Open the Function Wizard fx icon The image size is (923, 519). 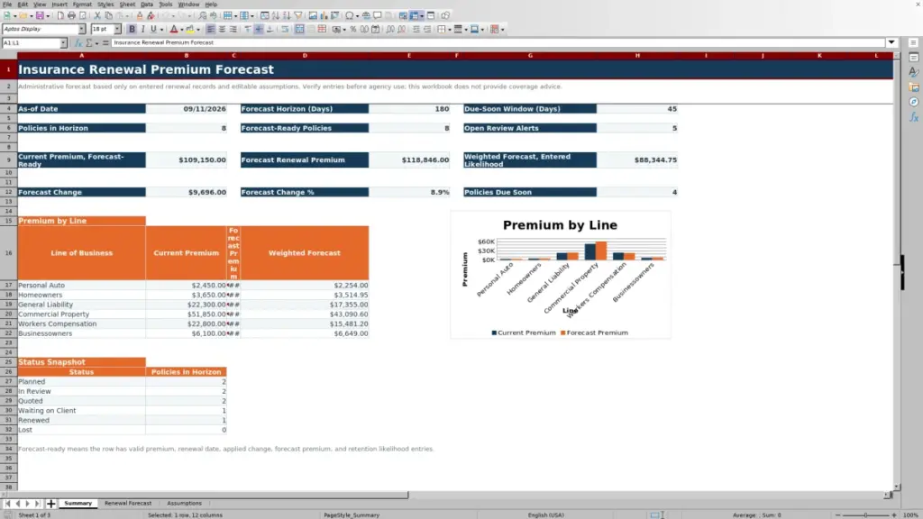78,43
